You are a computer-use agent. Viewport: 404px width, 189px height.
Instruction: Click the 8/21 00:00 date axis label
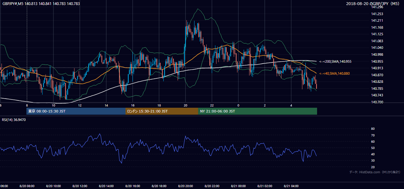(238, 186)
